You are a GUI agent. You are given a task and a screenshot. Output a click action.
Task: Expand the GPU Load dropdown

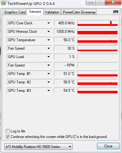coord(29,57)
